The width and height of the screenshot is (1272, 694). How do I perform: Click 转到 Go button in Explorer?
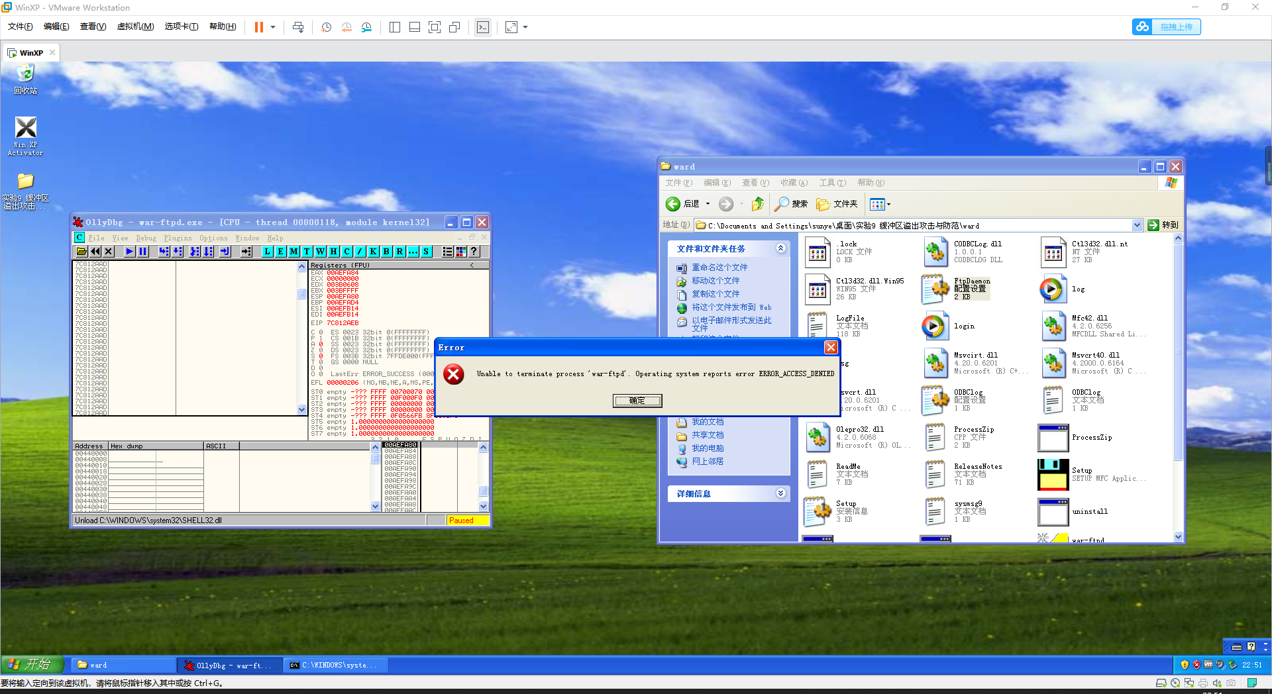pos(1163,225)
